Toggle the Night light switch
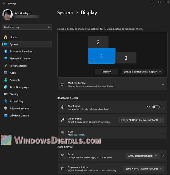Image resolution: width=170 pixels, height=175 pixels. point(156,107)
